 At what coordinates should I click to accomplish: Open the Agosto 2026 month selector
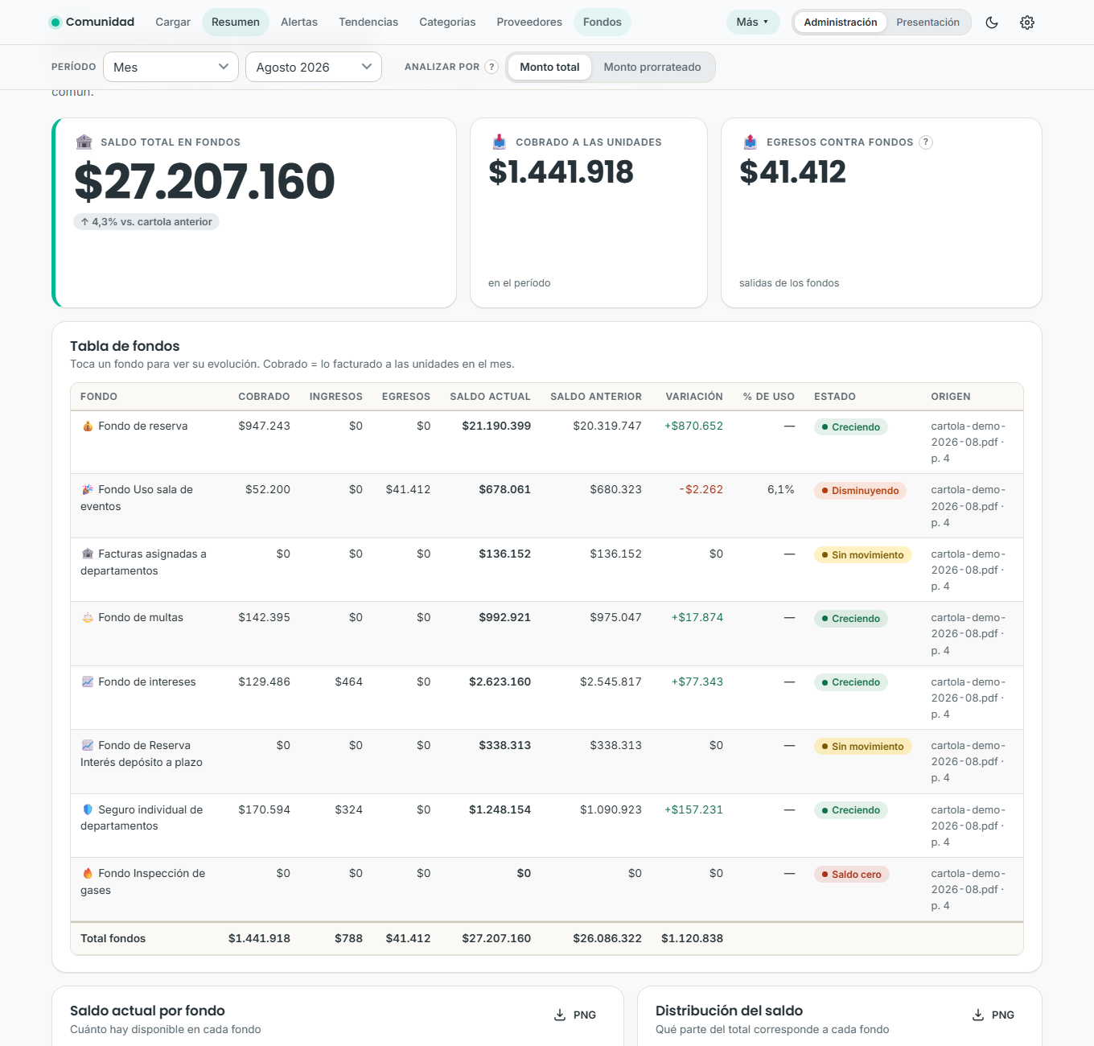click(314, 67)
